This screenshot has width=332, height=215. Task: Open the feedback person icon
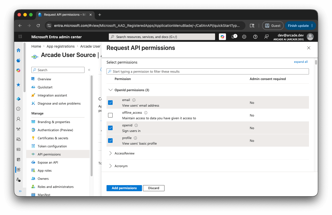(266, 37)
